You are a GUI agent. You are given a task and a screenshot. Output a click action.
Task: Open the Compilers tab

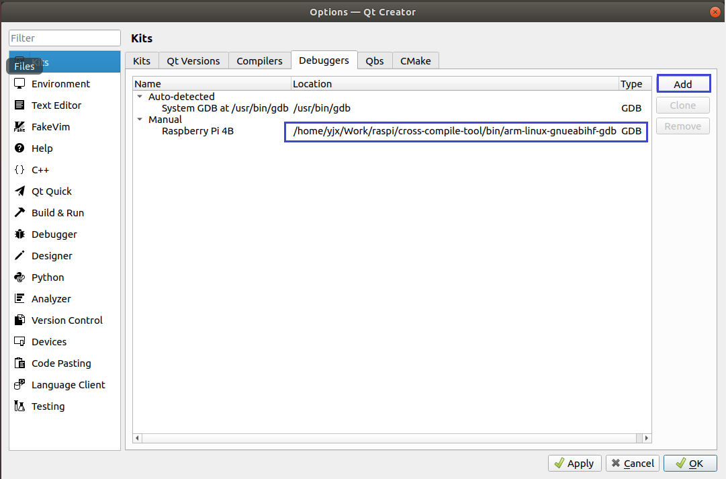click(259, 60)
